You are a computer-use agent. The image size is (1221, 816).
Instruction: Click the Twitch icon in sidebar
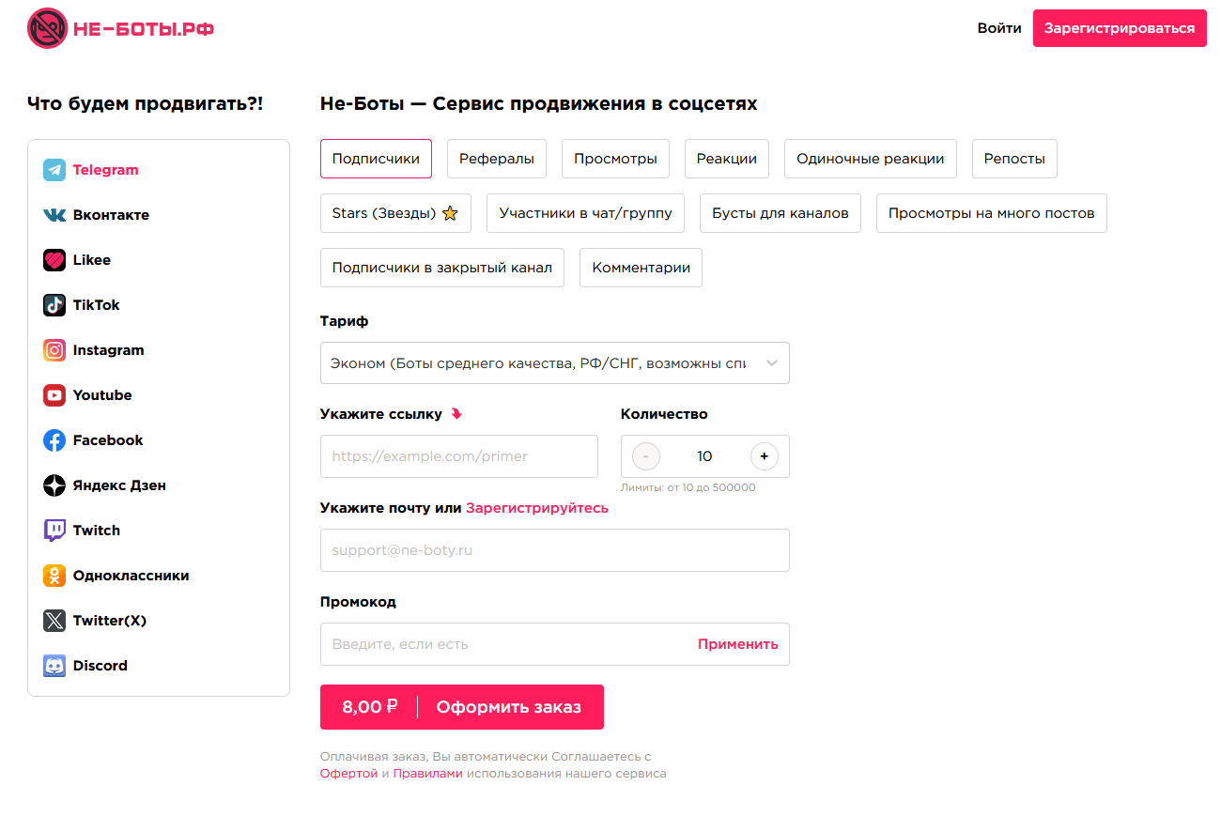54,531
